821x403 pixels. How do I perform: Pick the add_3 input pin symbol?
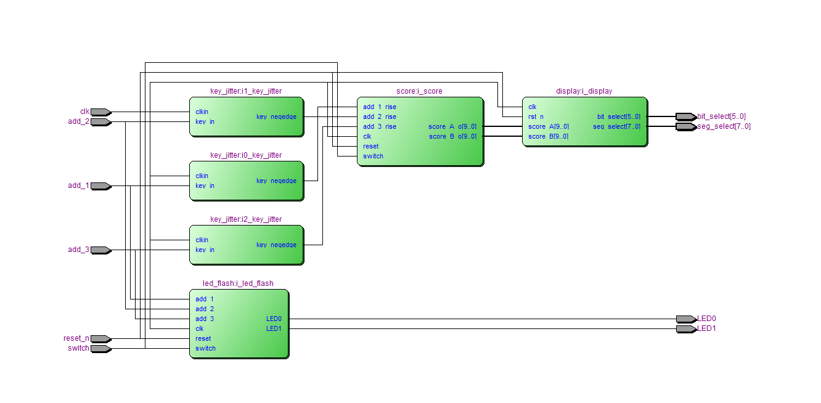(100, 250)
